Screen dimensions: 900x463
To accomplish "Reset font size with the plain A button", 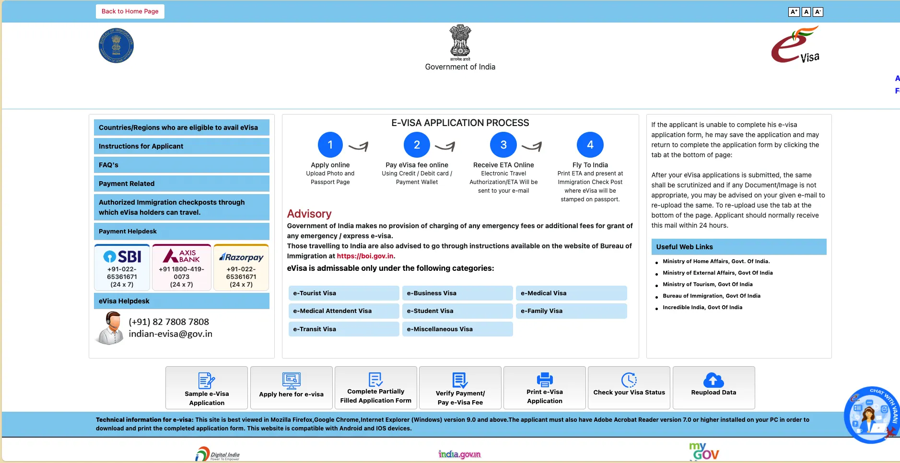I will (806, 12).
